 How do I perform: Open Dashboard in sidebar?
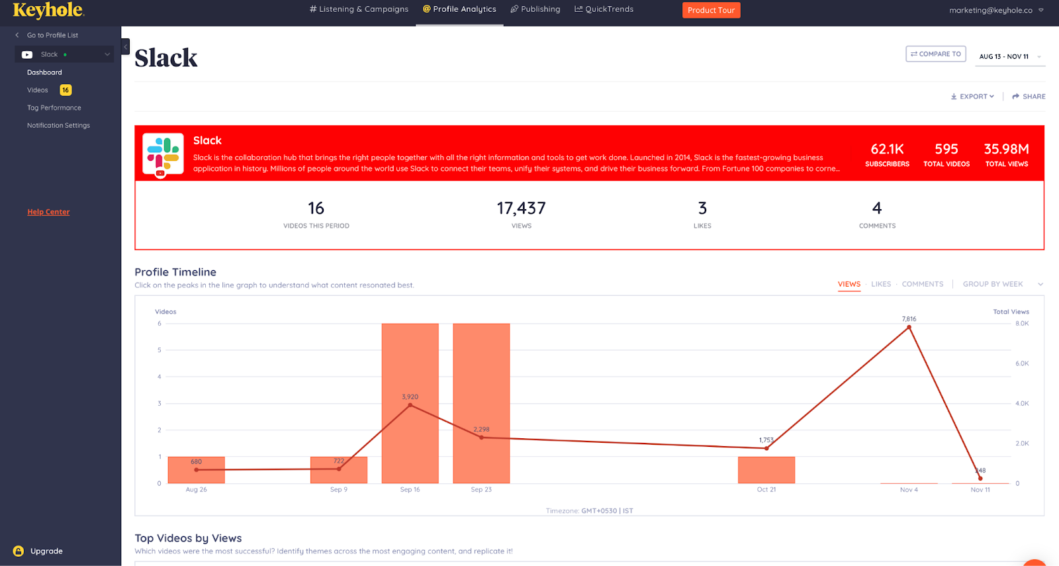(44, 72)
